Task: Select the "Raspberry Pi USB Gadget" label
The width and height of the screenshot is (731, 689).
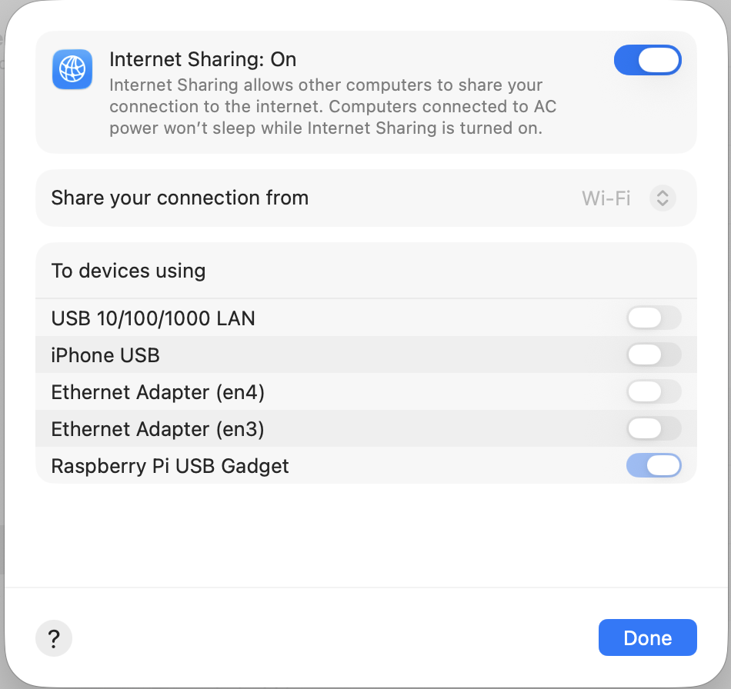Action: click(x=170, y=466)
